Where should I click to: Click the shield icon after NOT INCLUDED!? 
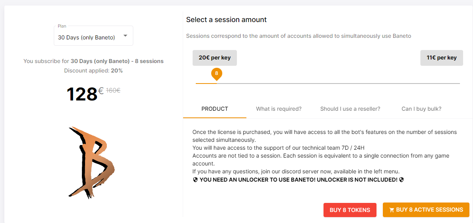(401, 180)
